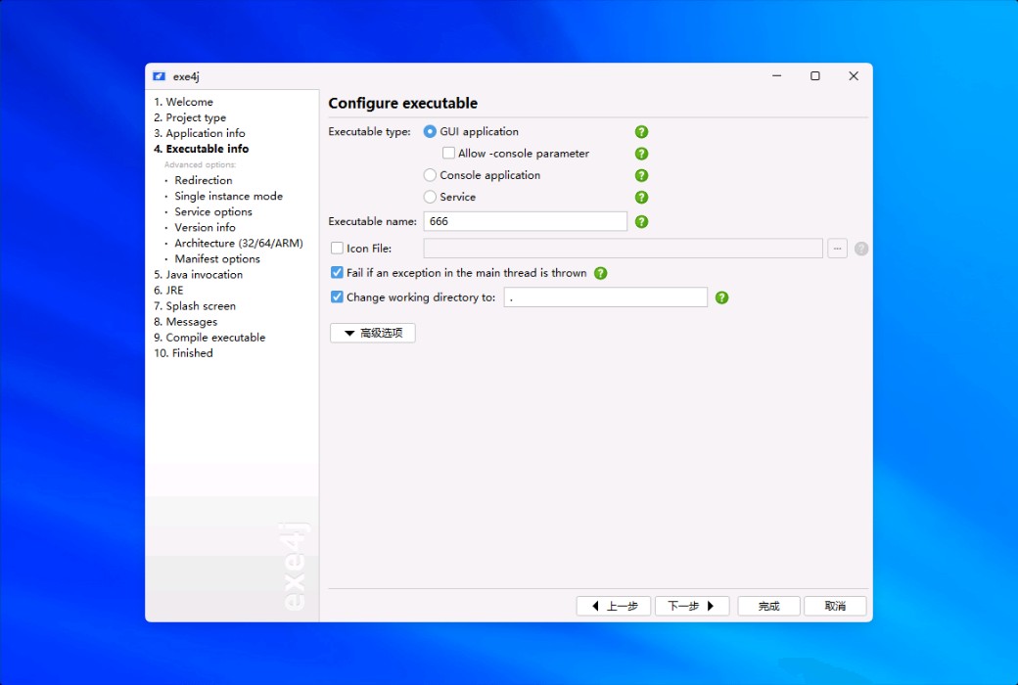Click the disabled Icon File path field
1018x685 pixels.
(x=624, y=249)
